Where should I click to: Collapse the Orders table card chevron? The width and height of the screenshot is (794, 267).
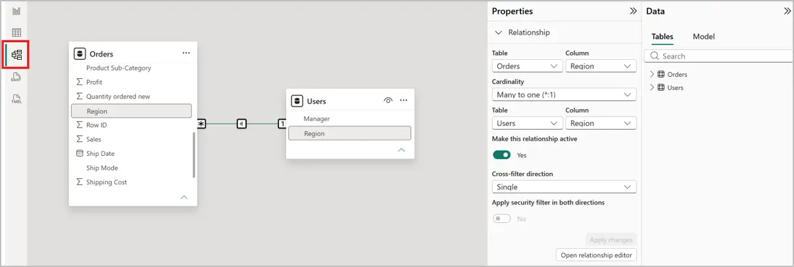(x=184, y=197)
